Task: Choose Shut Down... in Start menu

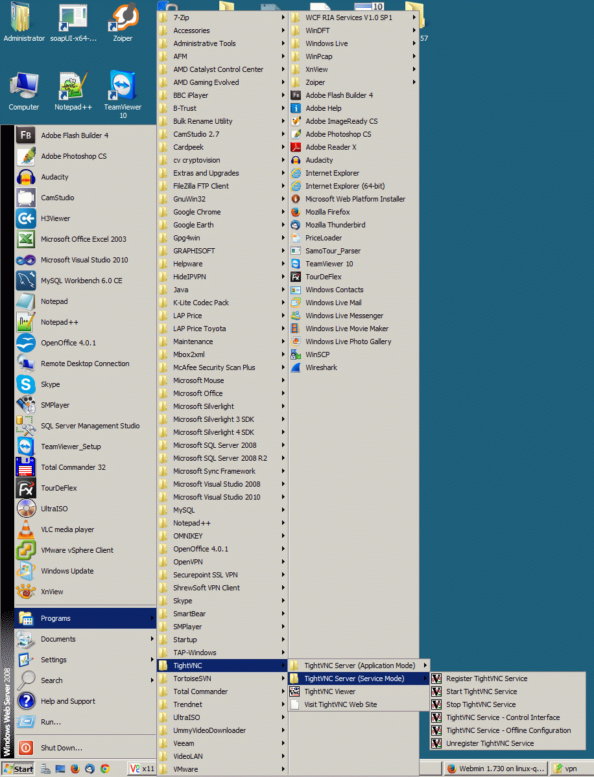Action: 86,748
